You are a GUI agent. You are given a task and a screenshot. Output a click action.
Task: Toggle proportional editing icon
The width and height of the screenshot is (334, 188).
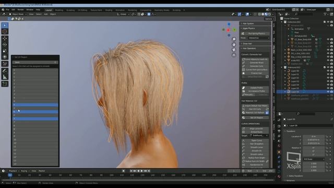(149, 14)
